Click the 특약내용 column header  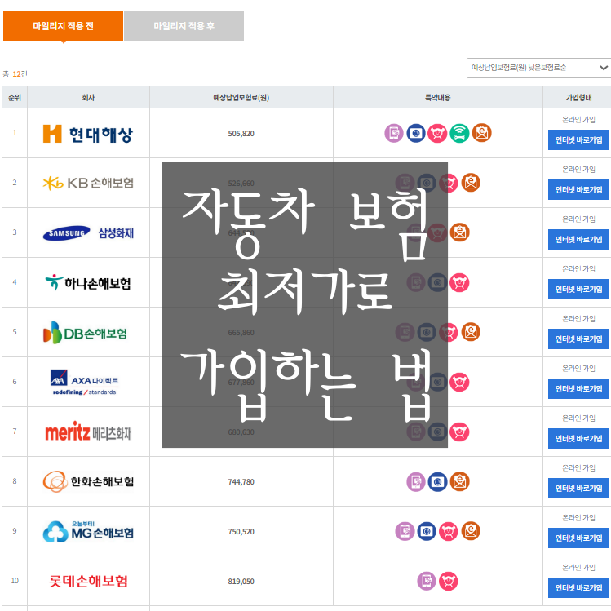(437, 97)
